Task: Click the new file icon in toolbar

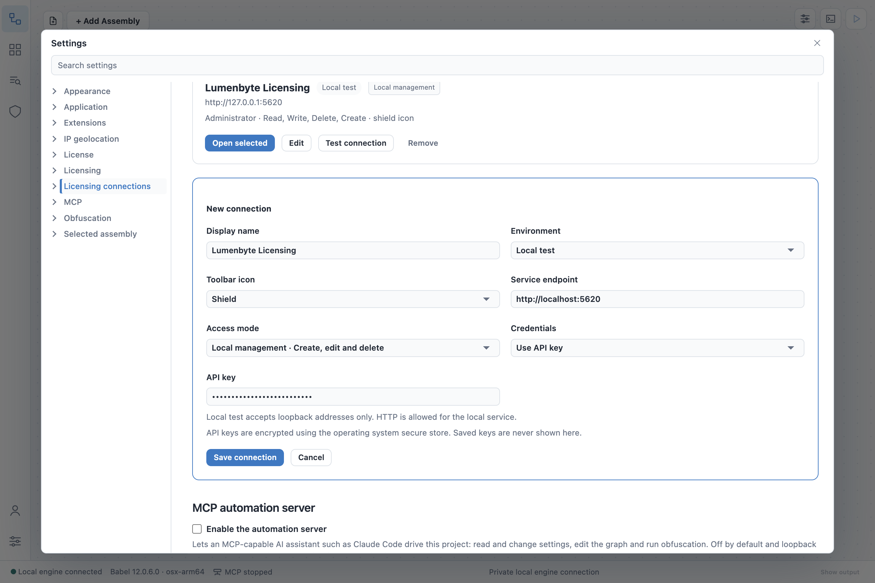Action: point(53,21)
